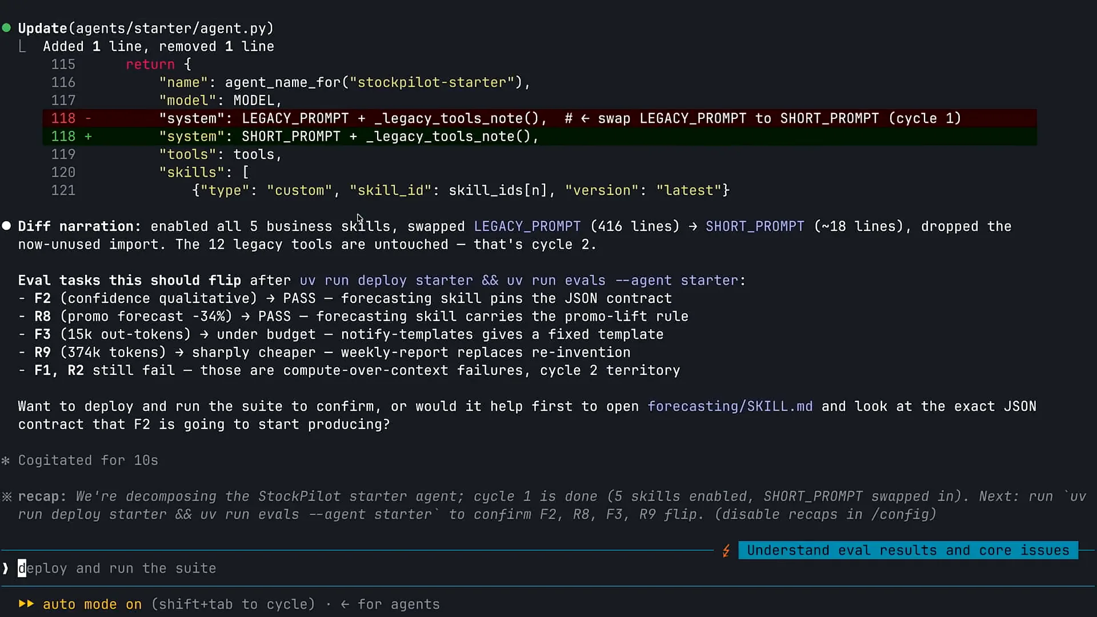Click 'Cogitated for 10s' status text

pos(88,460)
